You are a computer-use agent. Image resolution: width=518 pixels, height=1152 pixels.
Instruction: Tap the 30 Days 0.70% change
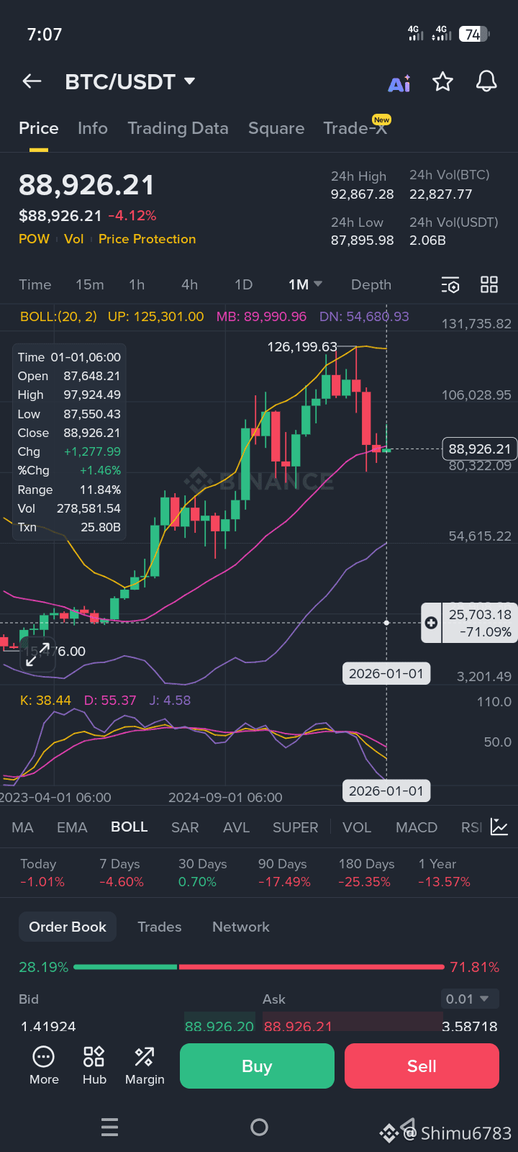(x=202, y=873)
